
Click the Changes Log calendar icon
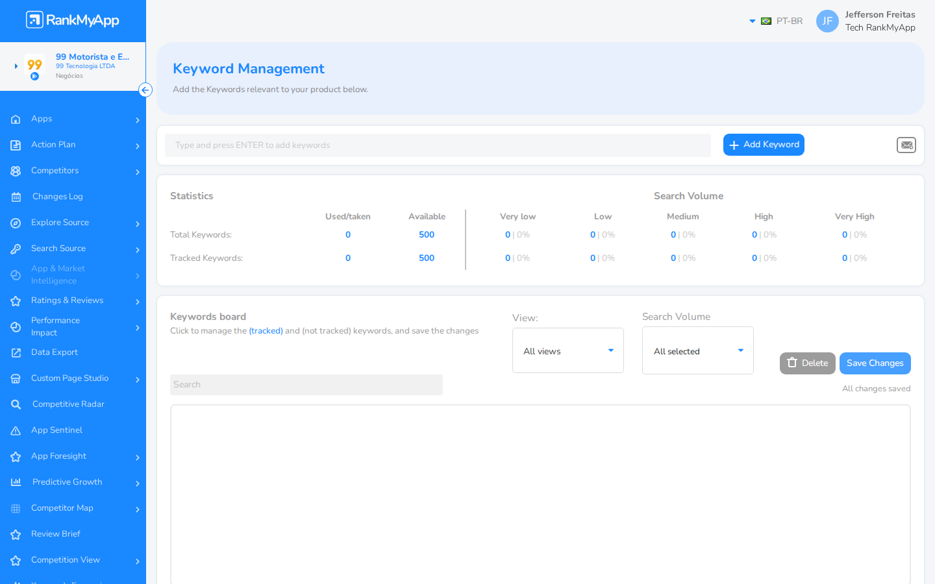click(x=16, y=197)
